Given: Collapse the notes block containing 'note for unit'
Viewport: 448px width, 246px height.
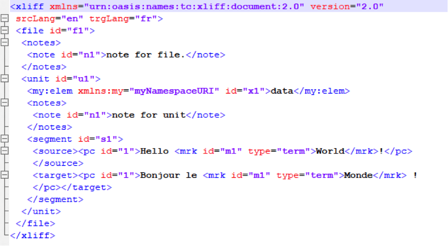Looking at the screenshot, I should (x=5, y=102).
